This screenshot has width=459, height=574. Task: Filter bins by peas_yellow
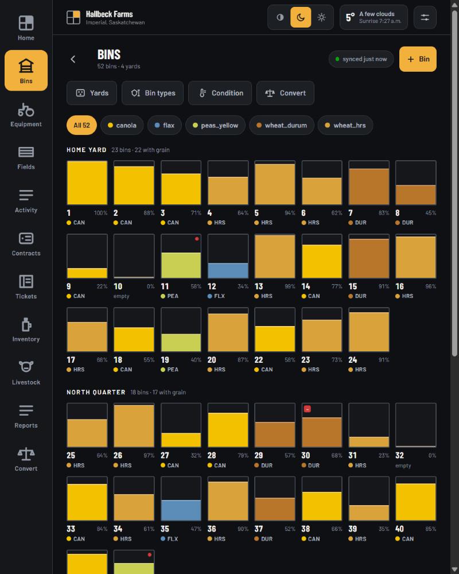coord(215,125)
